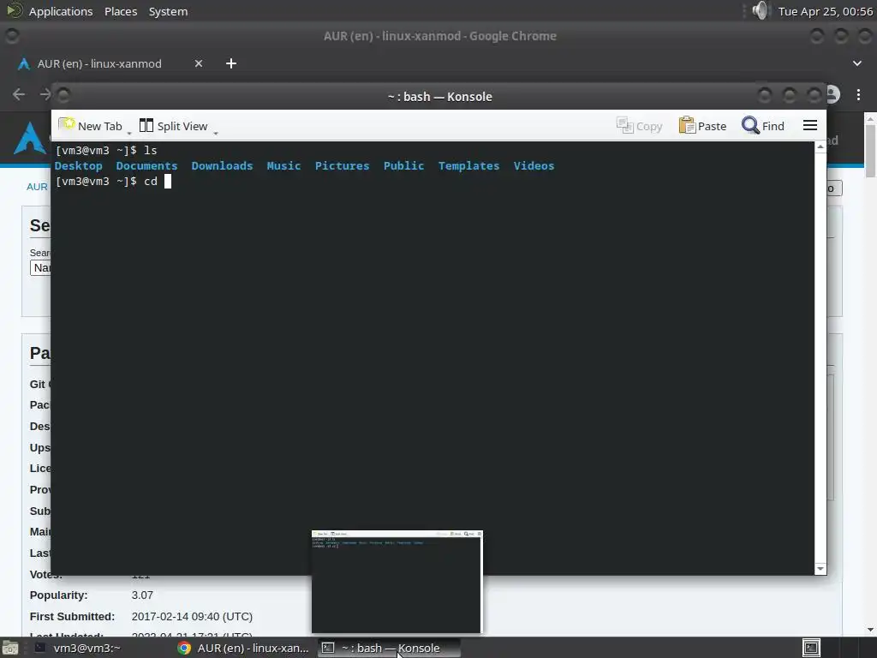Open a New Tab in Konsole
This screenshot has width=877, height=658.
tap(90, 126)
